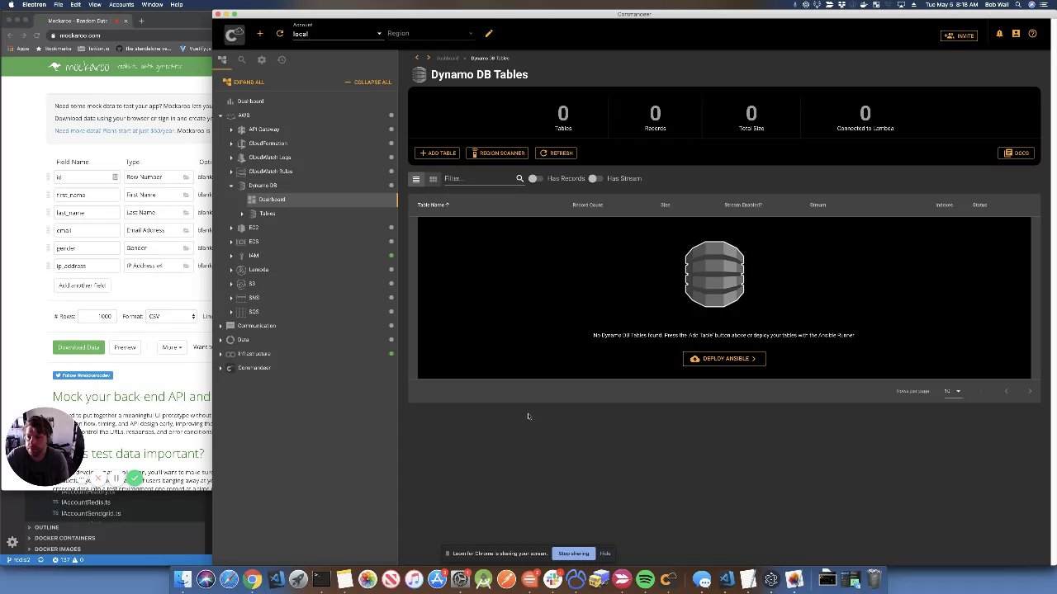This screenshot has width=1057, height=594.
Task: Click the pencil edit icon after Region
Action: pos(489,34)
